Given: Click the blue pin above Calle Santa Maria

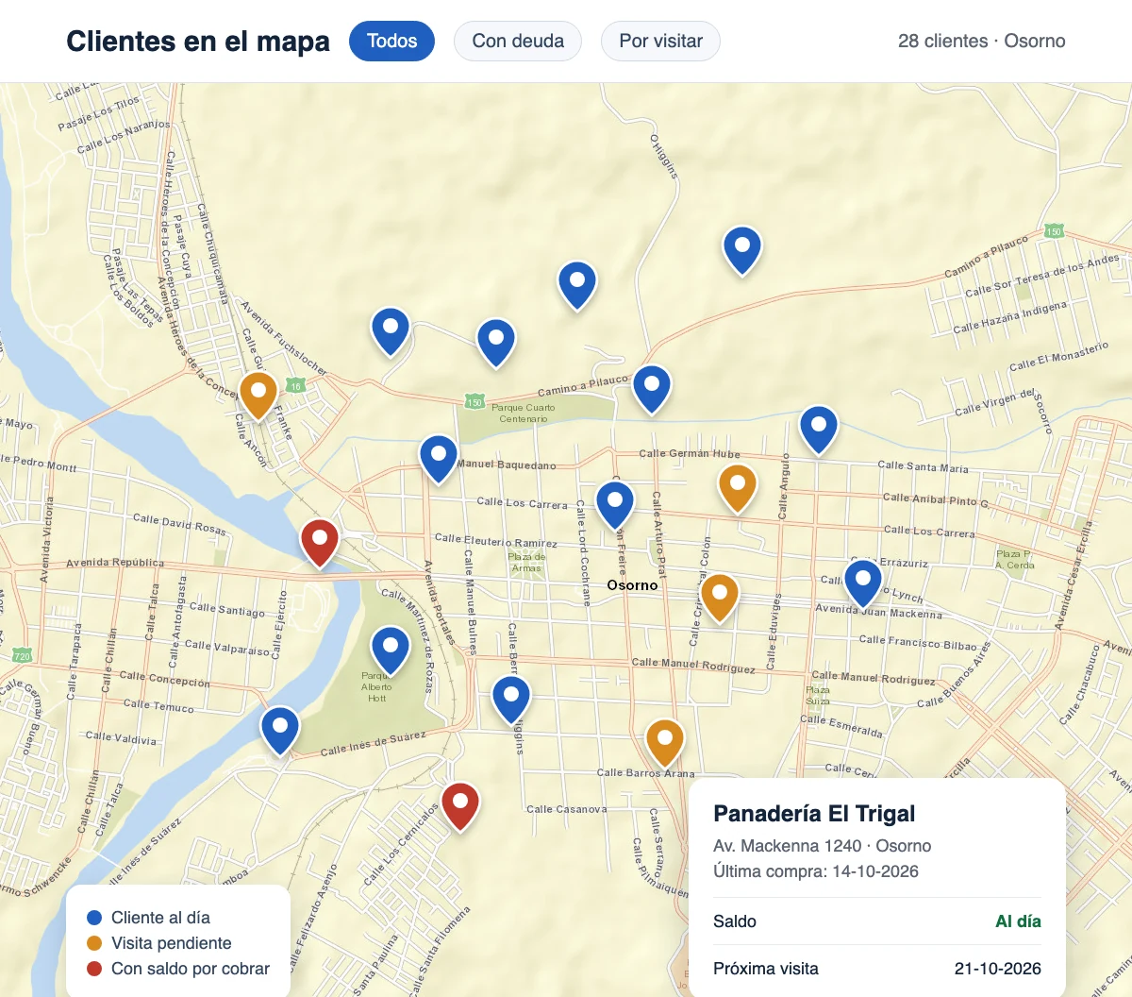Looking at the screenshot, I should 819,430.
